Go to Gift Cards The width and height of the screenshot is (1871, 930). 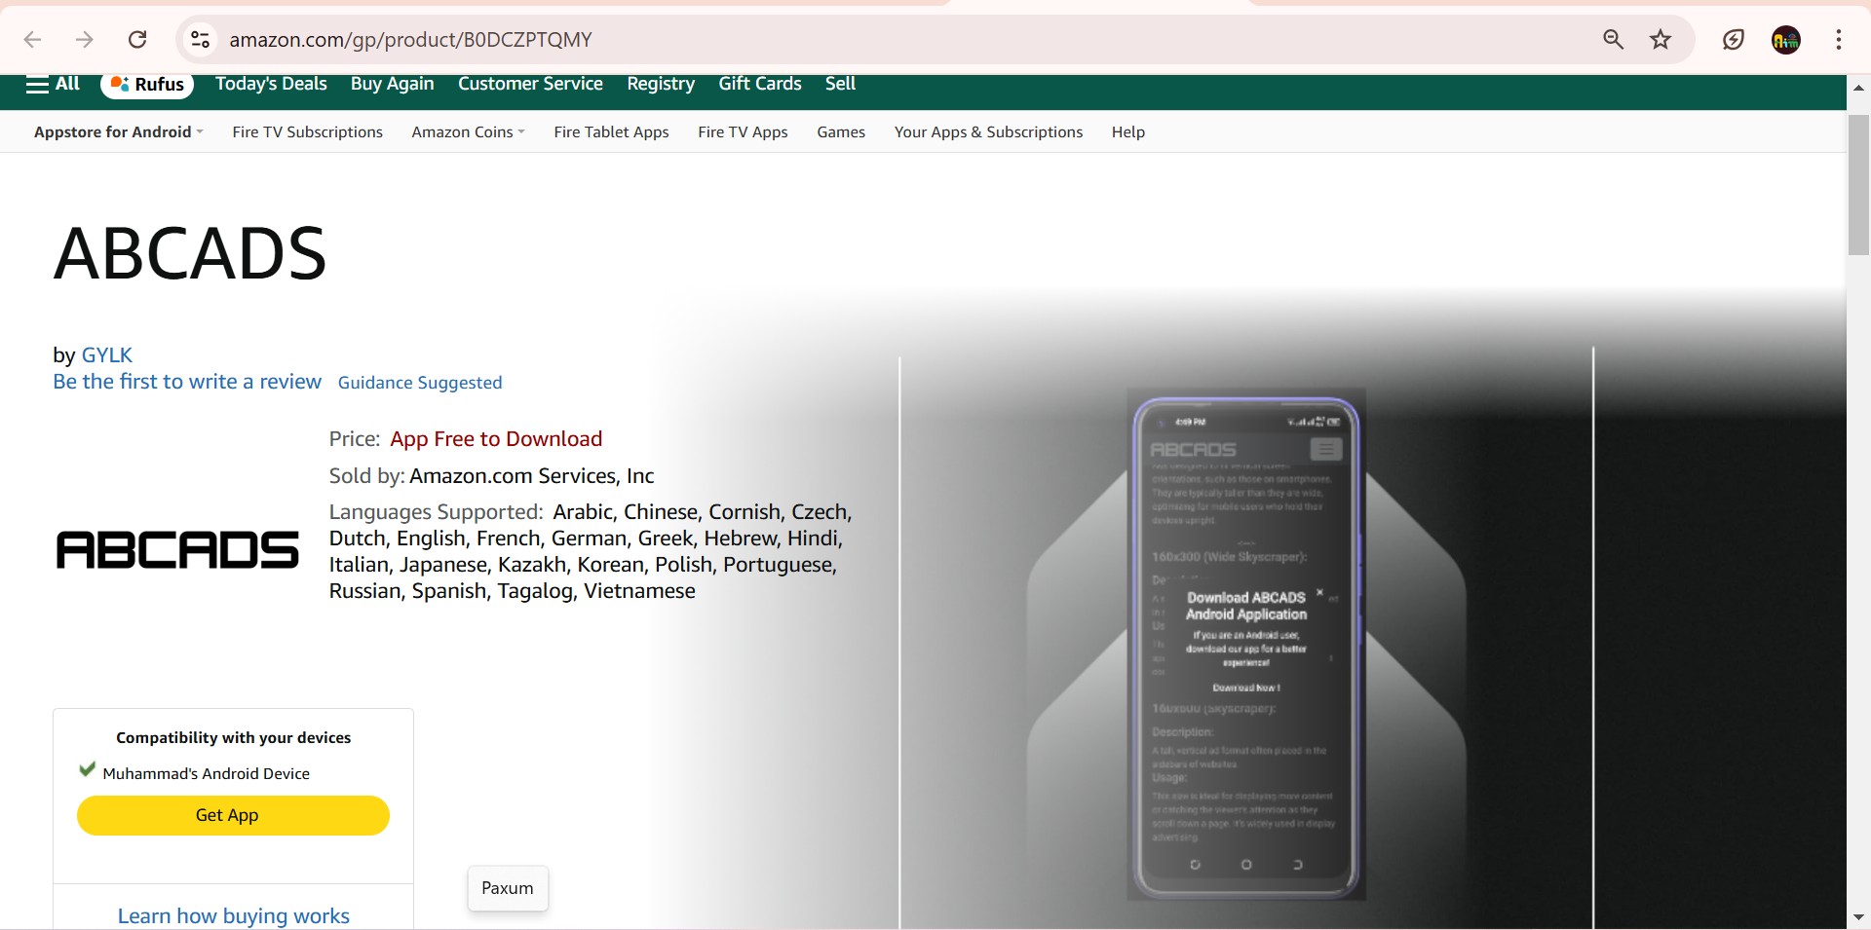pos(760,84)
